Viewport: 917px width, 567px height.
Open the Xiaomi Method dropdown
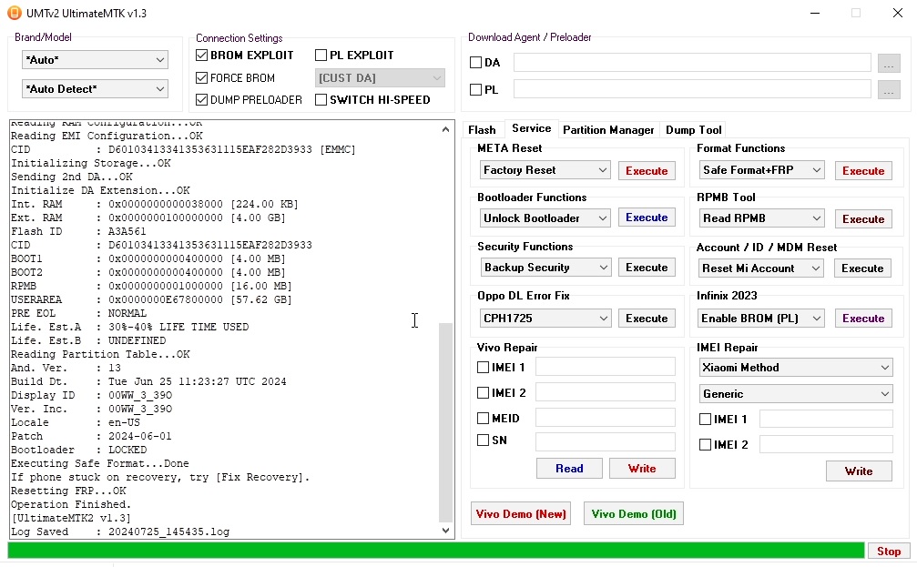click(x=796, y=367)
